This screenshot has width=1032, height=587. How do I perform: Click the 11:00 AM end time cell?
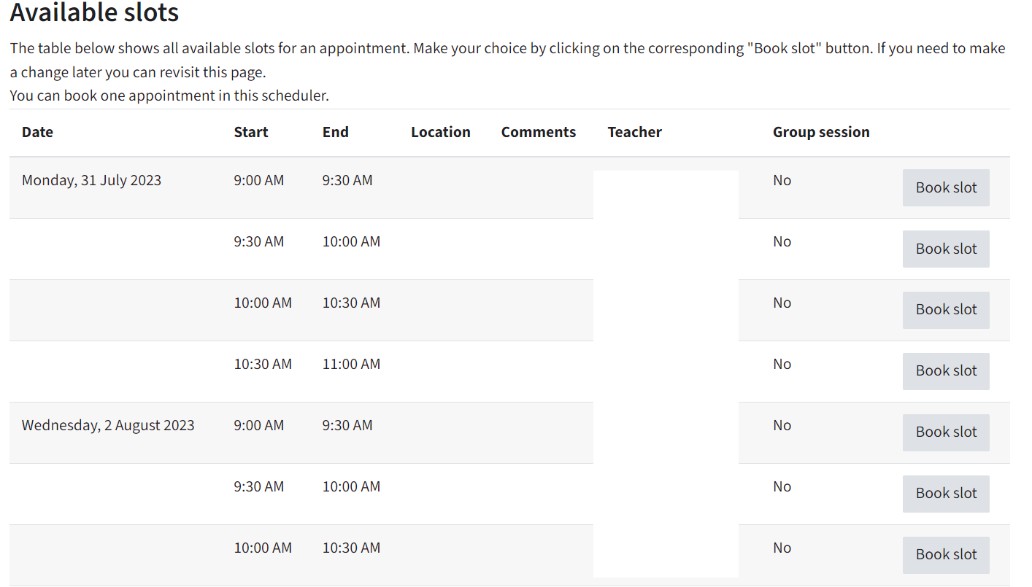351,364
